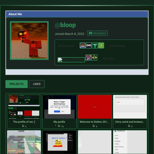Viewport: 154px width, 154px height.
Task: Open the red-masked profile picture
Action: click(x=29, y=41)
